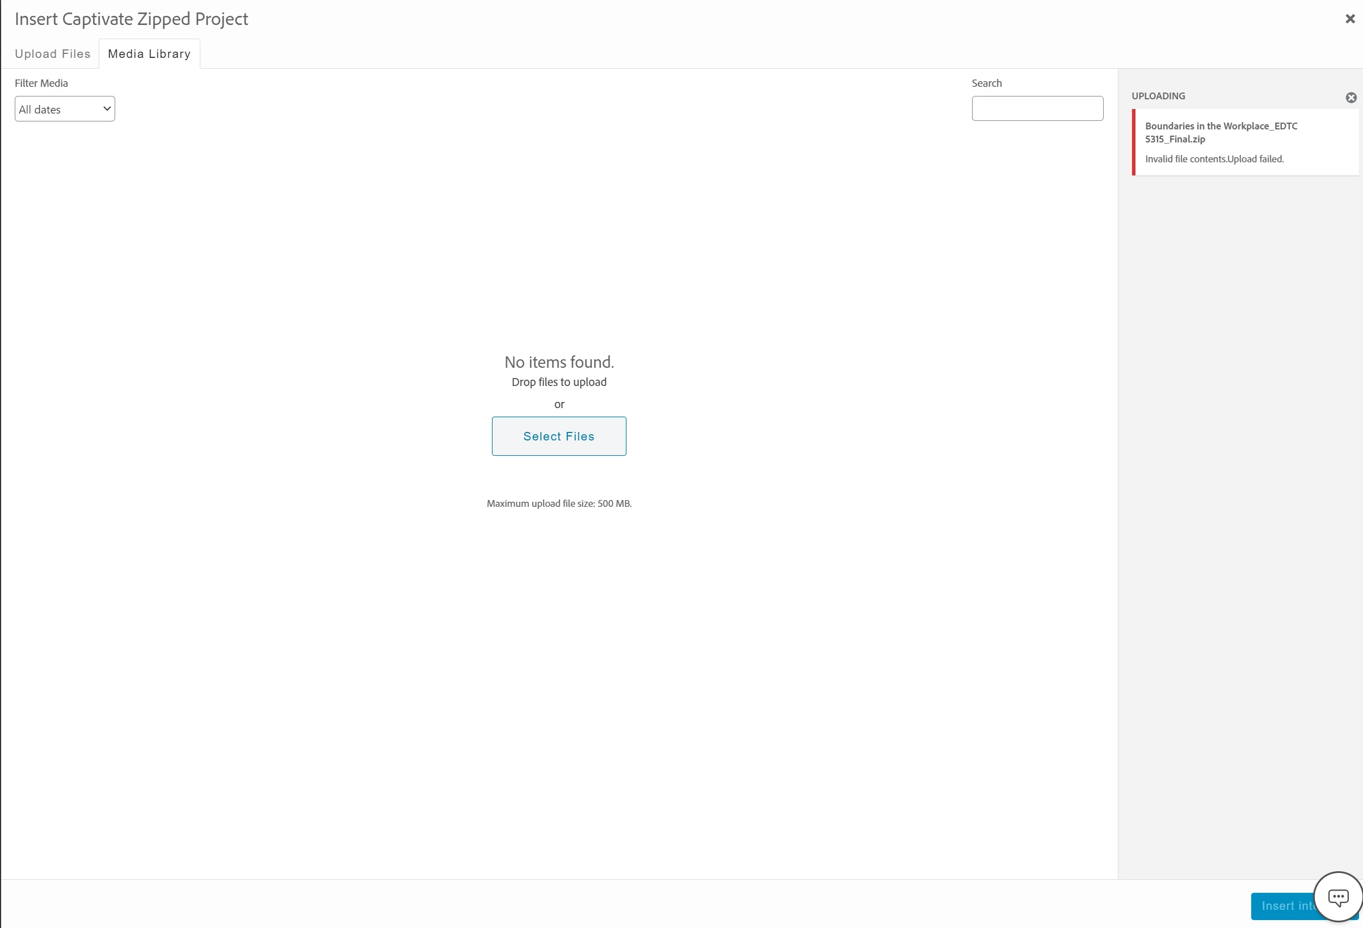Click the chevron arrow in date filter
This screenshot has height=928, width=1363.
[x=107, y=108]
